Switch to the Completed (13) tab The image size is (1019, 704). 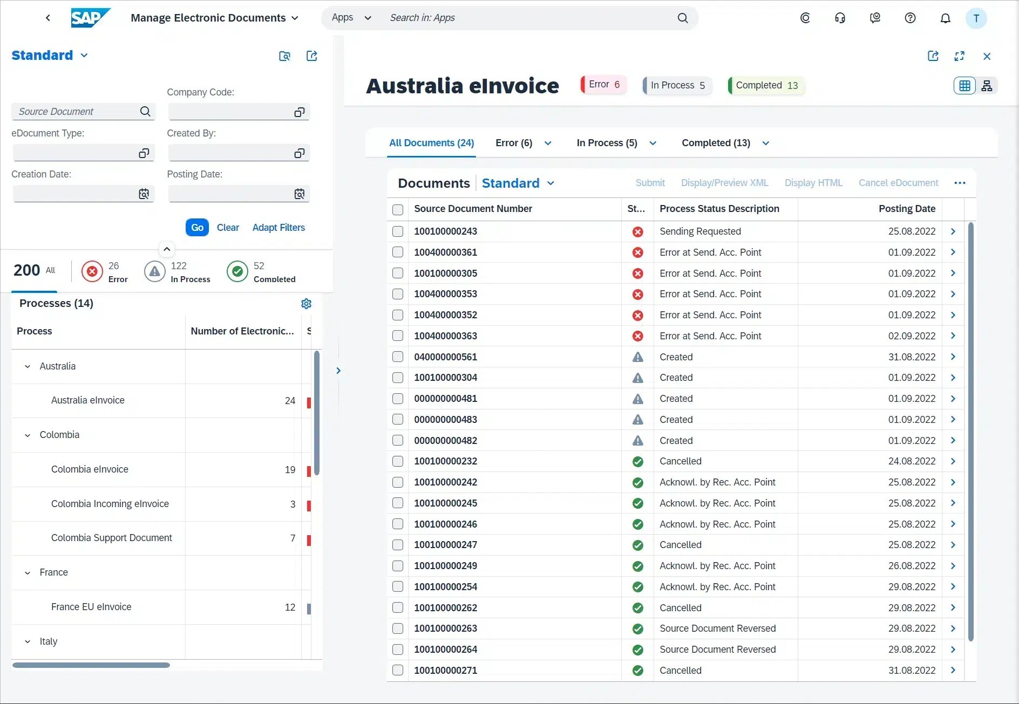pyautogui.click(x=716, y=143)
